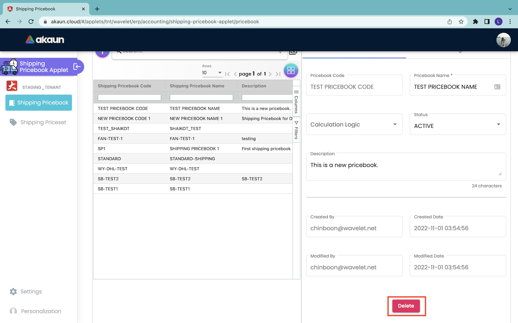
Task: Toggle the browser side panel icon
Action: point(487,22)
